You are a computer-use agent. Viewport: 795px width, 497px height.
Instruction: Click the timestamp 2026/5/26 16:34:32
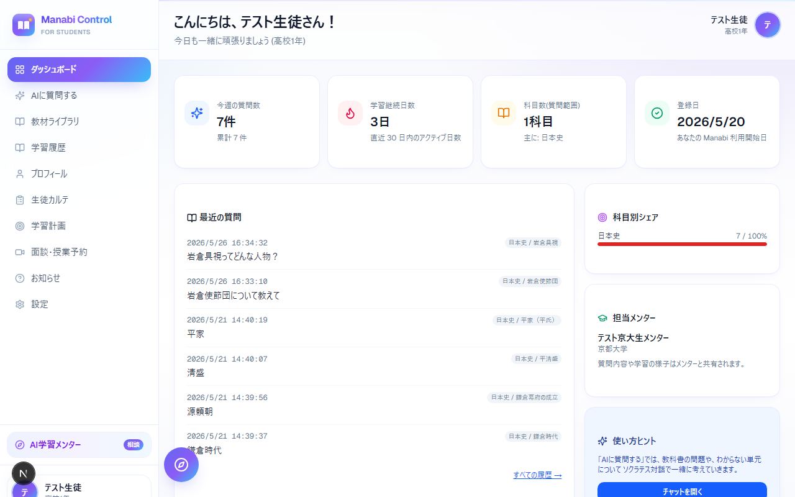click(227, 243)
